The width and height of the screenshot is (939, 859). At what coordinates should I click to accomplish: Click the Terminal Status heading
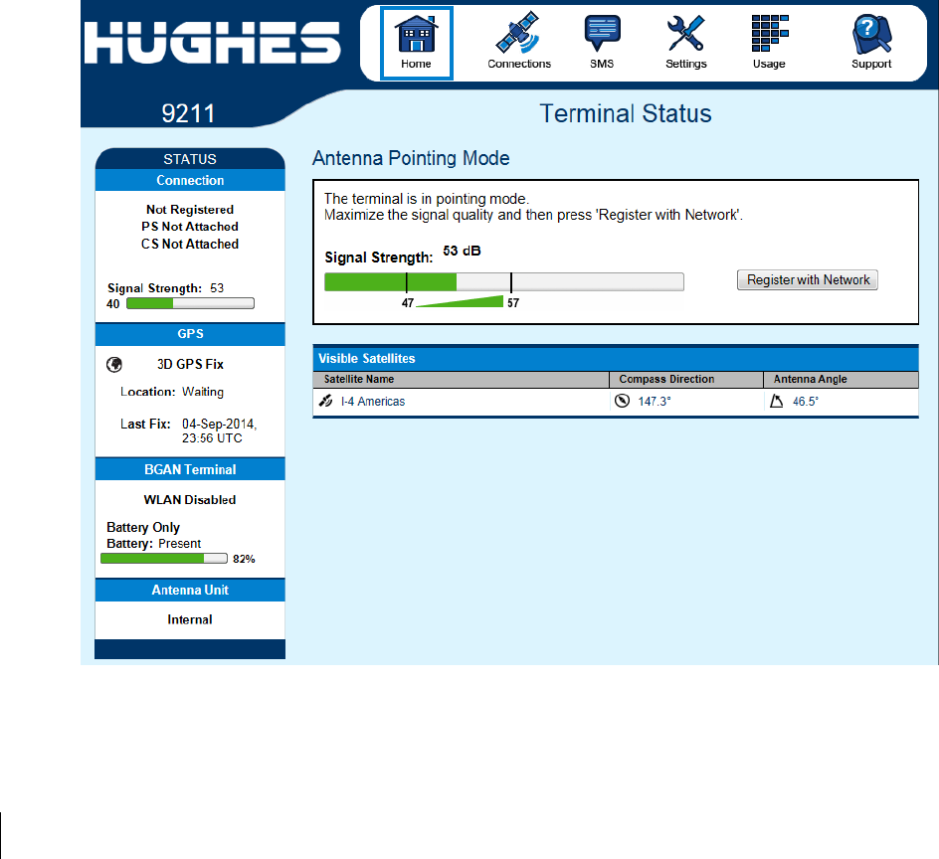click(x=626, y=113)
